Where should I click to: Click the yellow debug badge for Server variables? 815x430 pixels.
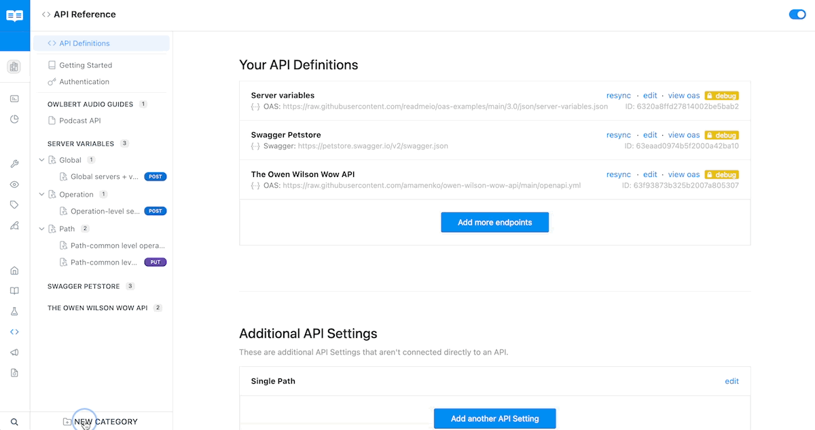tap(721, 96)
